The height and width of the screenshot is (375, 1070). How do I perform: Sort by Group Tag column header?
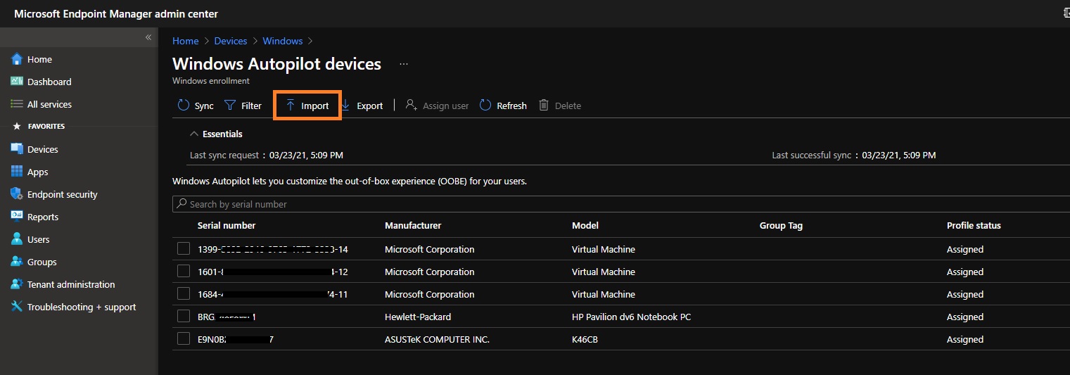tap(781, 226)
